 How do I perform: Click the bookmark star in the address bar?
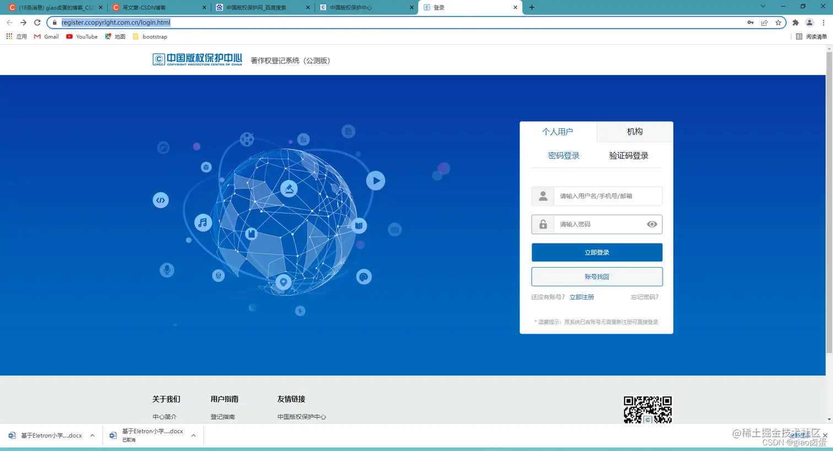pos(778,23)
